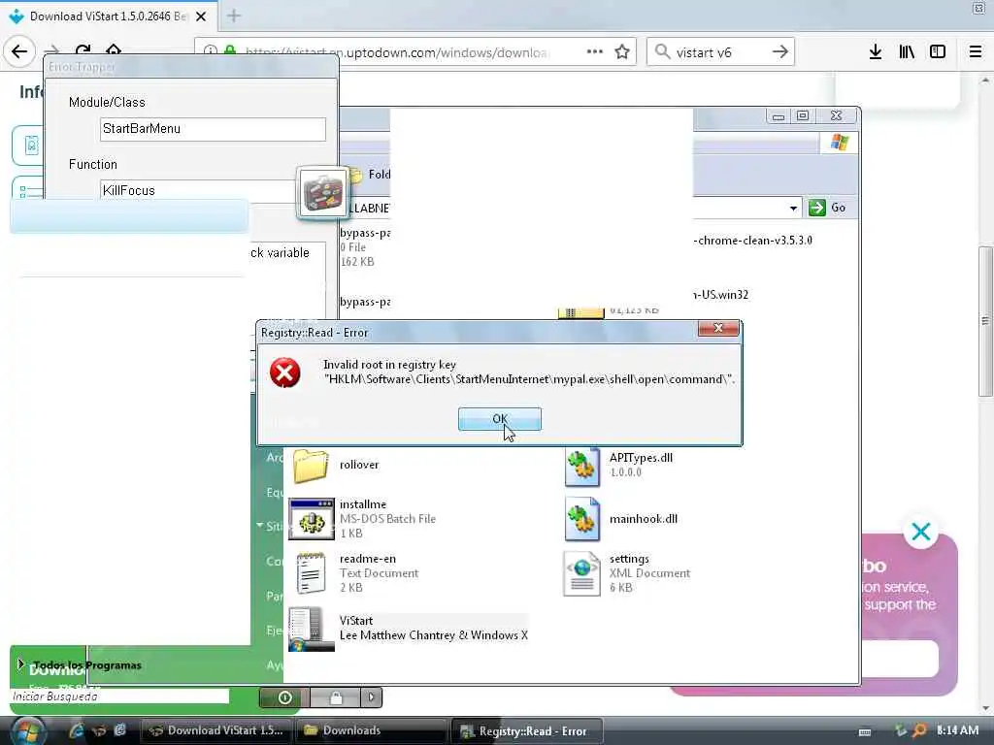Viewport: 994px width, 745px height.
Task: Select the ViStart application icon
Action: point(312,629)
